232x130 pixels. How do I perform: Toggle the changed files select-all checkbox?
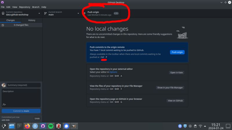click(3, 25)
